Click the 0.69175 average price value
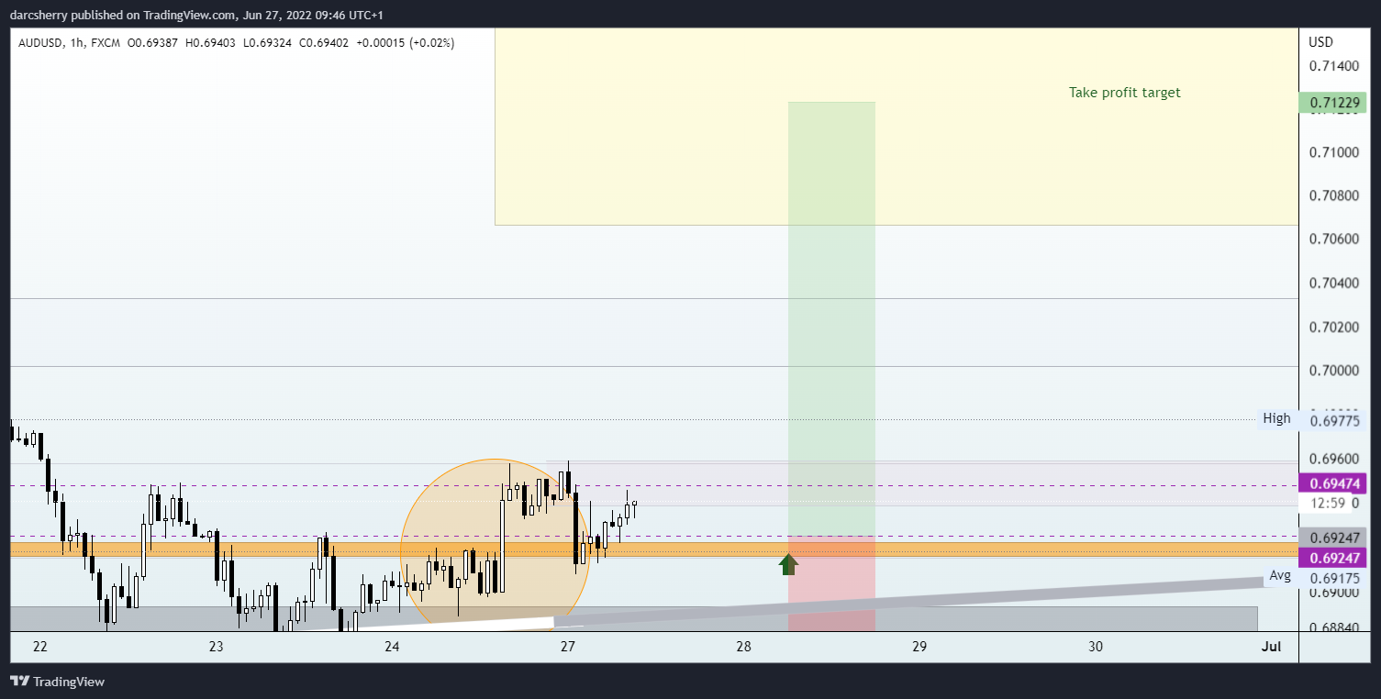 point(1334,579)
